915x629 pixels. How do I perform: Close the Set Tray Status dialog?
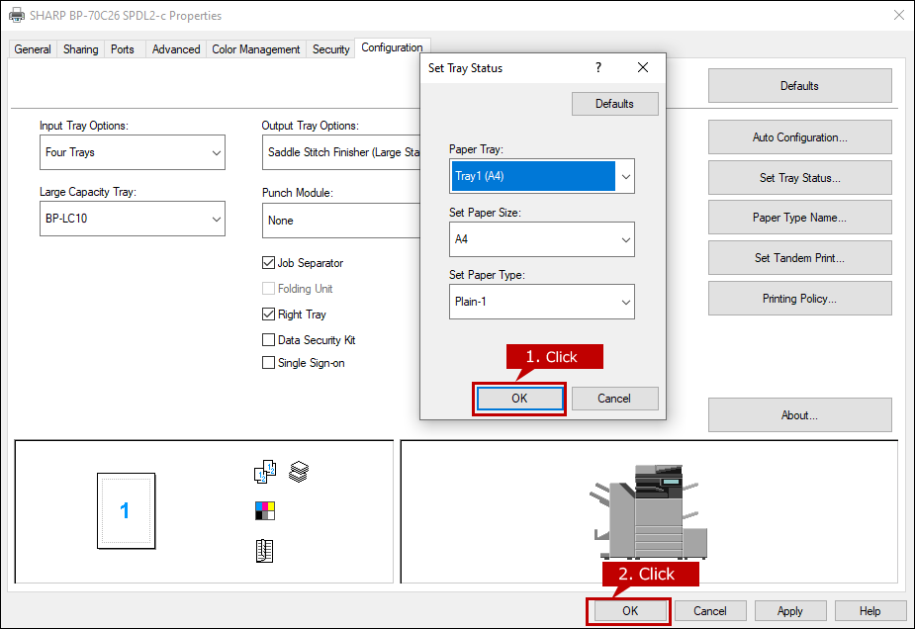pyautogui.click(x=643, y=68)
